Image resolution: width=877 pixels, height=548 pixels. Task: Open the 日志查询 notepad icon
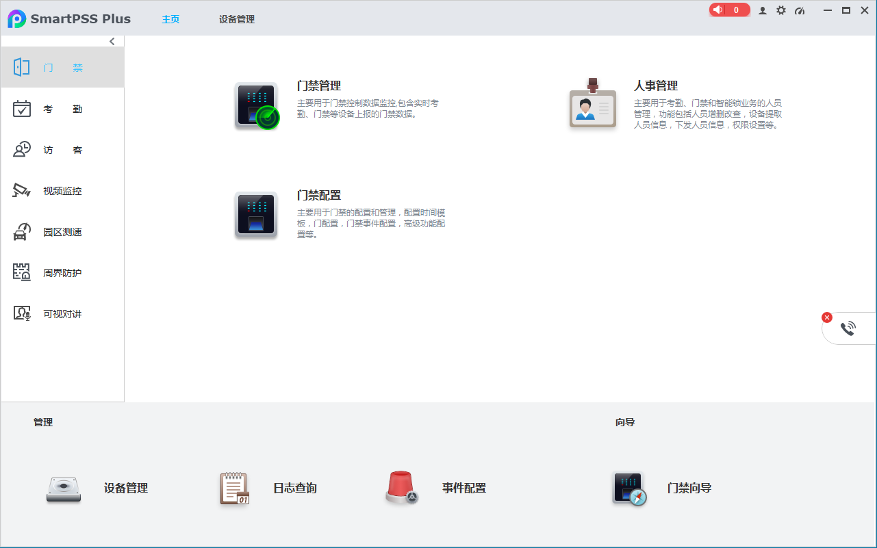click(x=234, y=488)
